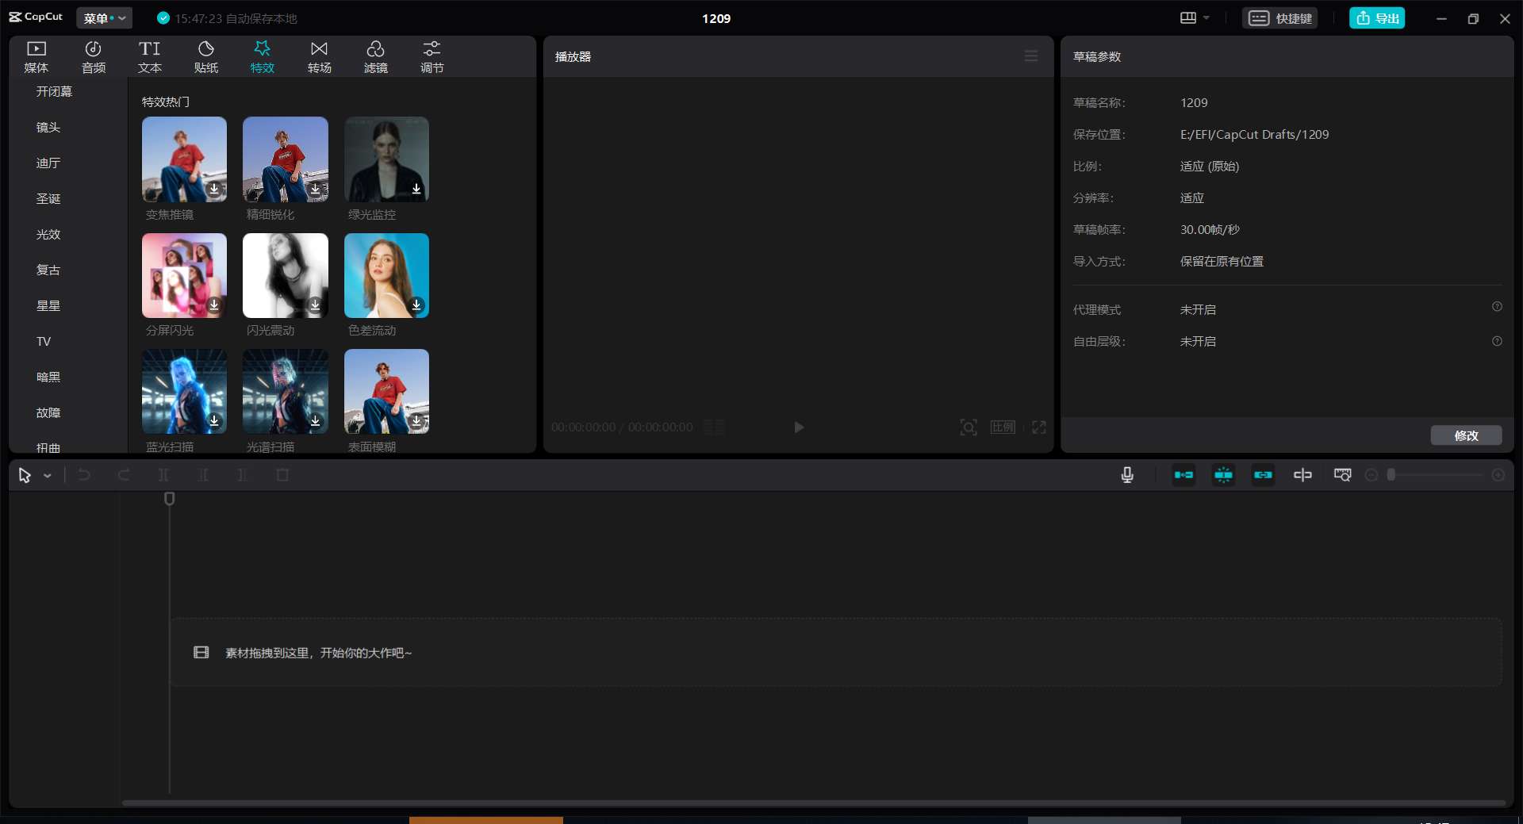This screenshot has height=824, width=1523.
Task: Click the undo icon above the timeline
Action: [83, 475]
